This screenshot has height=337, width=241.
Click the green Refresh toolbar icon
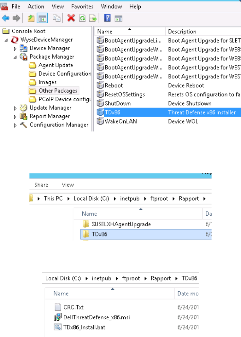coord(82,18)
